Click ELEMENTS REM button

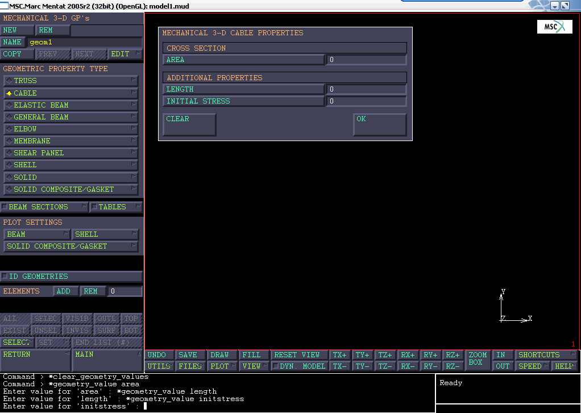click(93, 291)
